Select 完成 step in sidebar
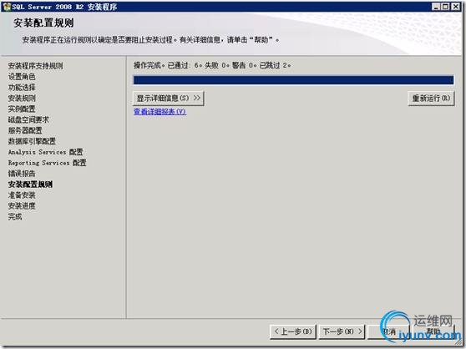Image resolution: width=466 pixels, height=349 pixels. [x=15, y=216]
